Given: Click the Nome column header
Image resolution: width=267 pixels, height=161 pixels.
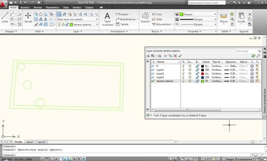Looking at the screenshot, I should tap(168, 62).
